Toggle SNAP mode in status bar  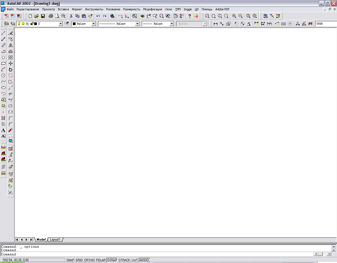click(70, 260)
